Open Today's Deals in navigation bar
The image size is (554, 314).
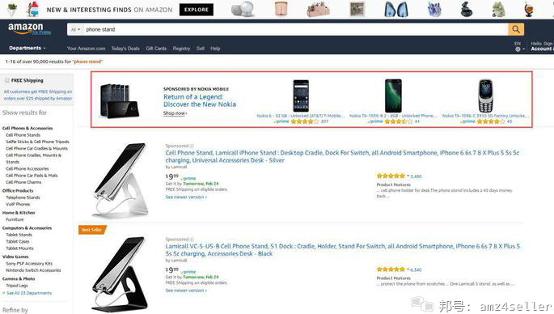pos(125,49)
